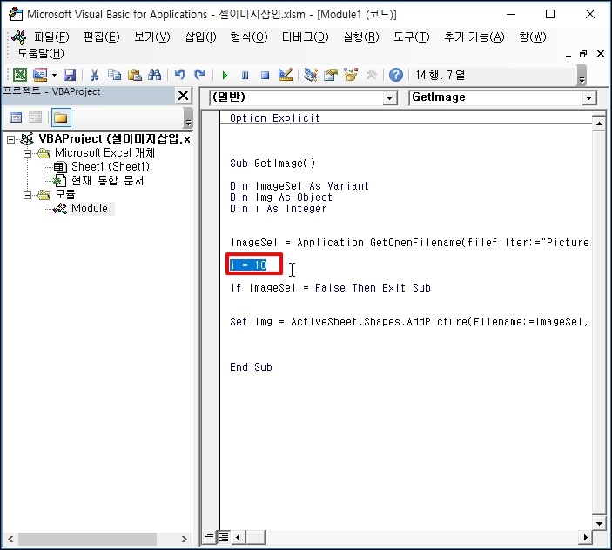Screen dimensions: 612x550
Task: Open Visual Basic Help question mark icon
Action: coord(396,75)
